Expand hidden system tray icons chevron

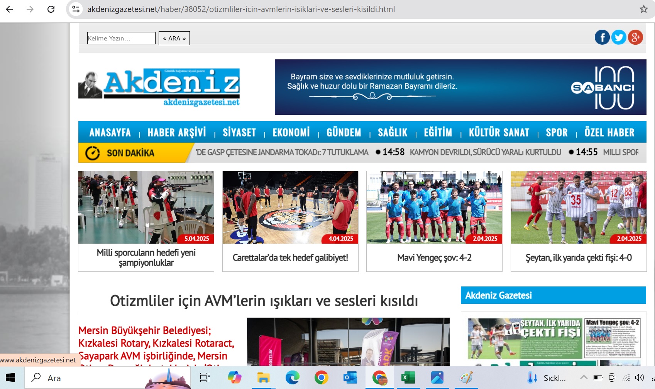point(584,378)
